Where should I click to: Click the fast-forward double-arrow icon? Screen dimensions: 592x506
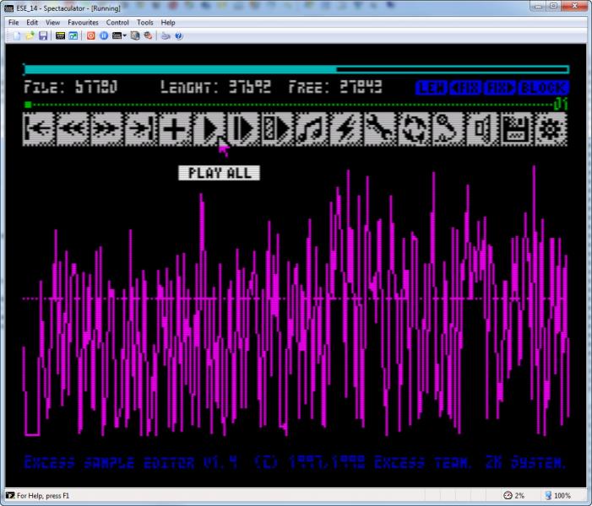point(106,129)
